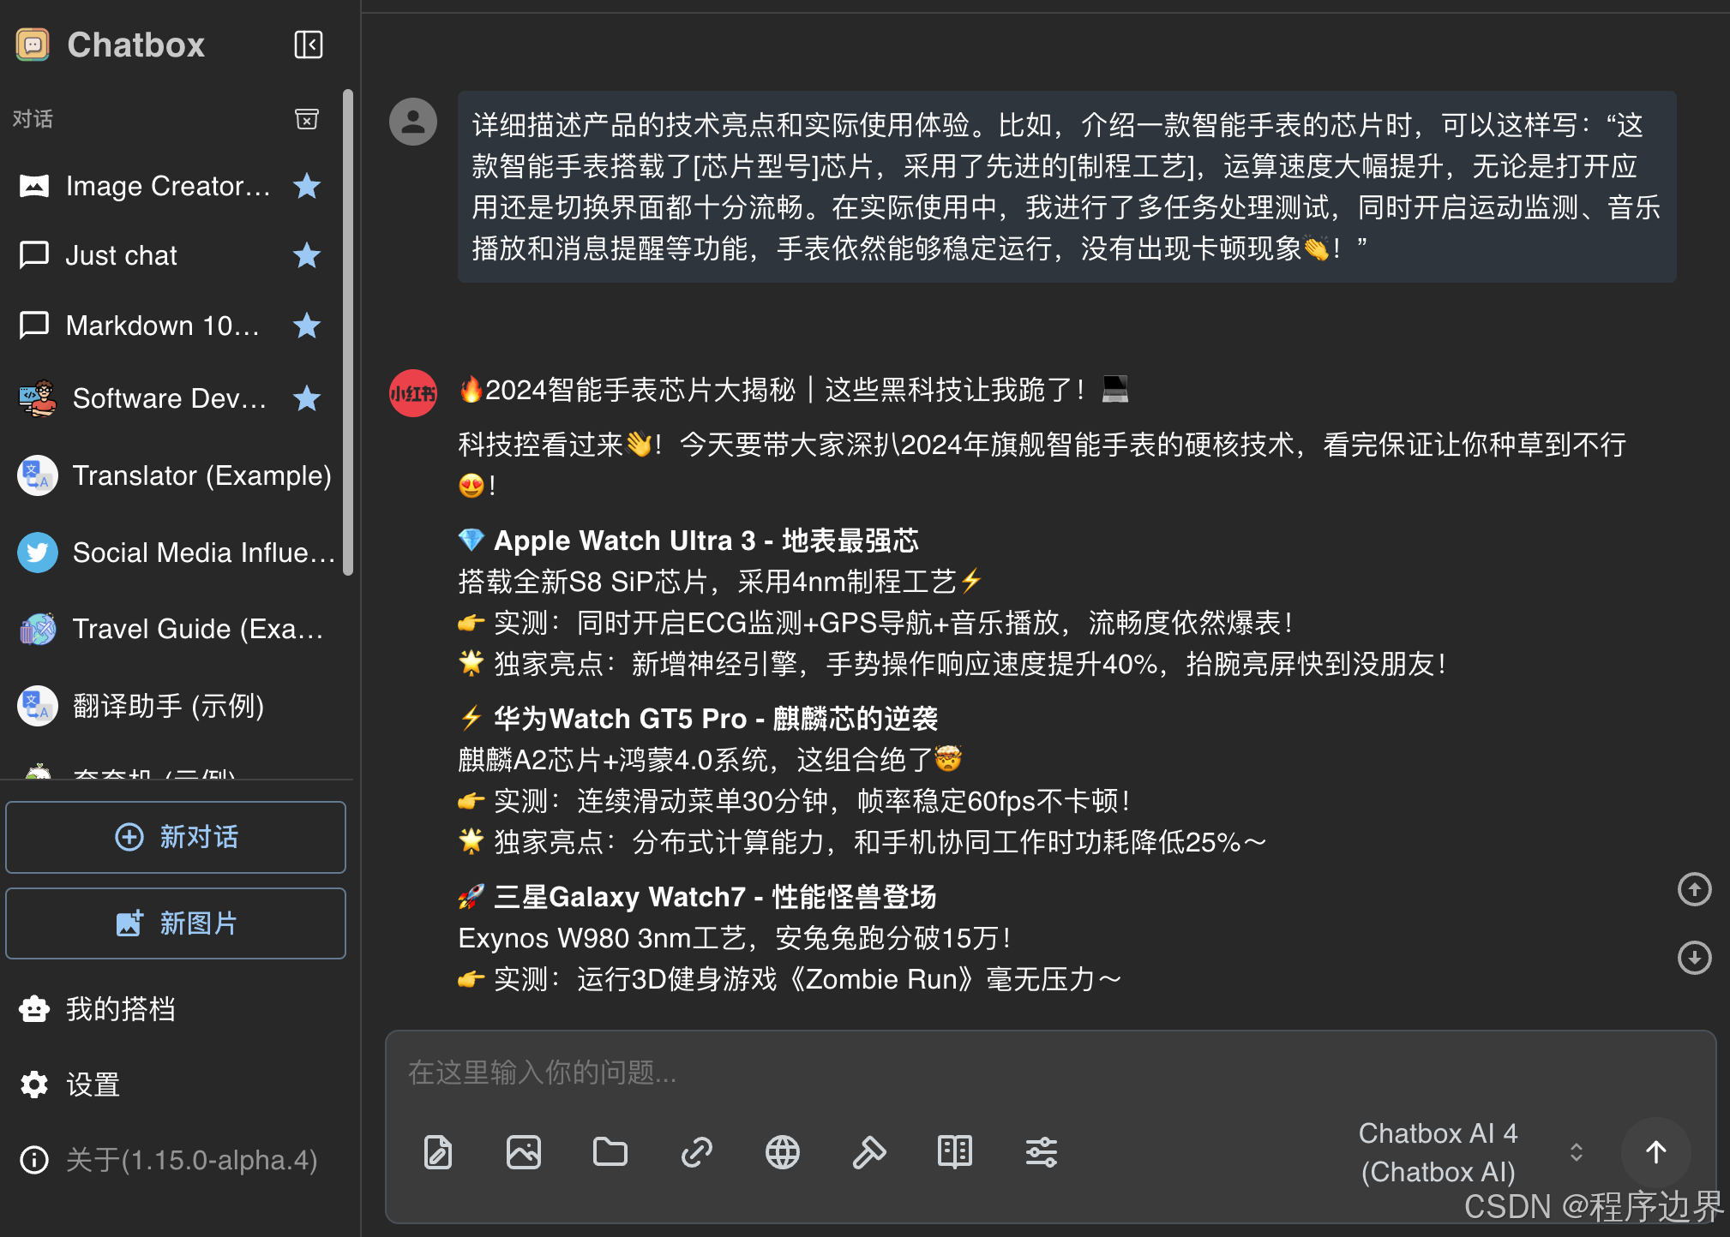Click the heading Apple Watch Ultra 3 - 地表最强芯
1730x1237 pixels.
[x=706, y=541]
